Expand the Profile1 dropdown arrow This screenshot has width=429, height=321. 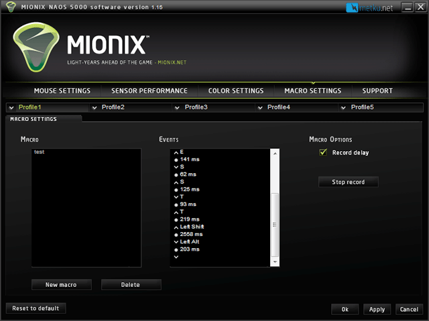(x=11, y=108)
